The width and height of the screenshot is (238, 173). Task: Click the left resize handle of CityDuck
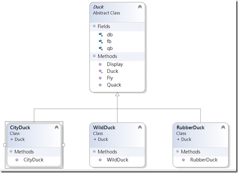5,145
